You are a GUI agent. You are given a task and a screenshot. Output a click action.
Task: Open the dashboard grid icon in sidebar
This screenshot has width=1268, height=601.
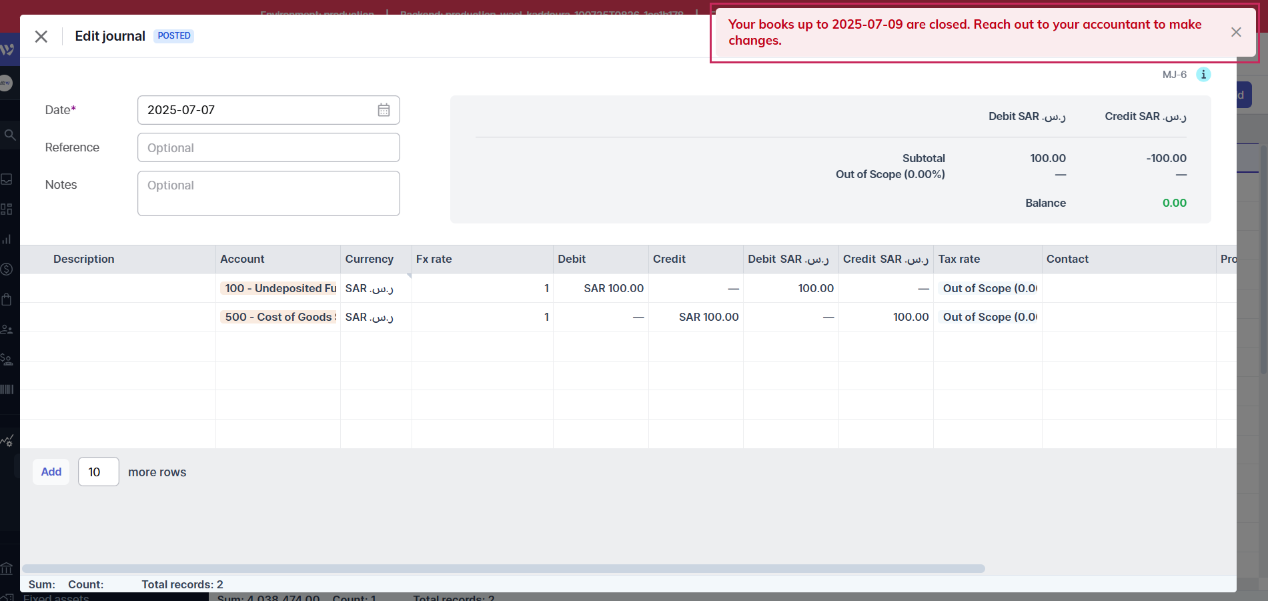(7, 209)
